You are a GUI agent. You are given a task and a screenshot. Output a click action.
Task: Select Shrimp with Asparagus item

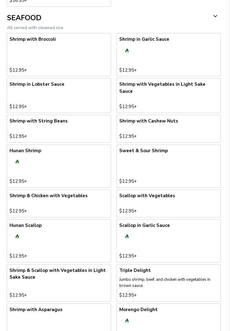59,317
